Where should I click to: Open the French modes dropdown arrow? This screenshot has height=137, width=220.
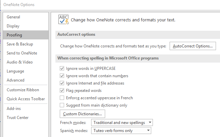(150, 122)
